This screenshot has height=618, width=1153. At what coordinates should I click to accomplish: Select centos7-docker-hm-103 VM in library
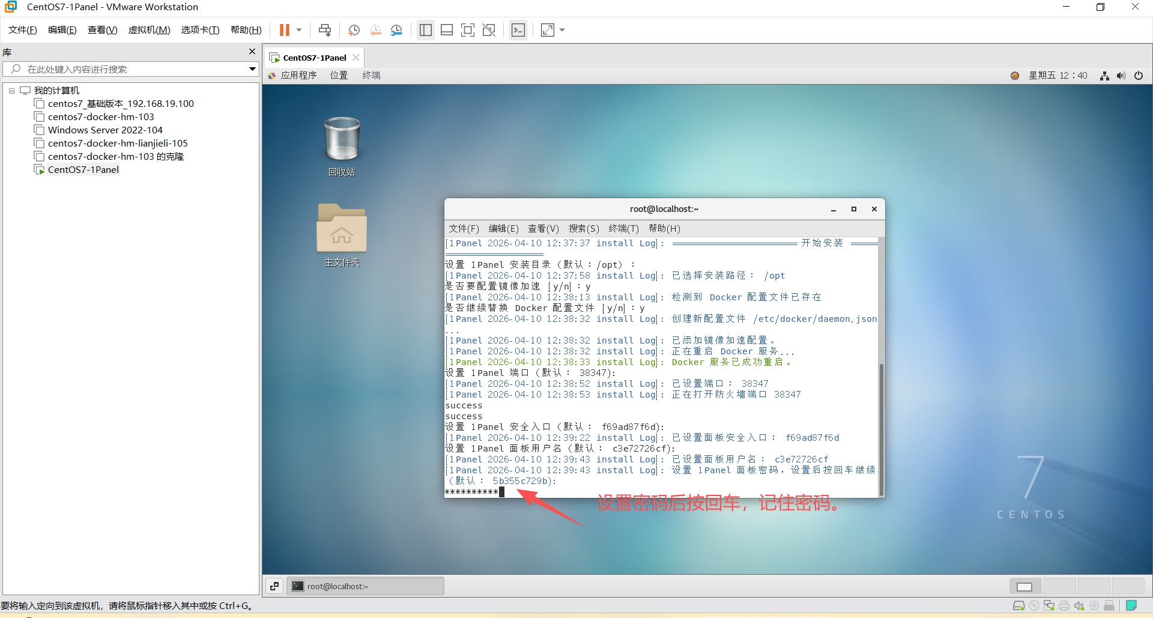[94, 117]
